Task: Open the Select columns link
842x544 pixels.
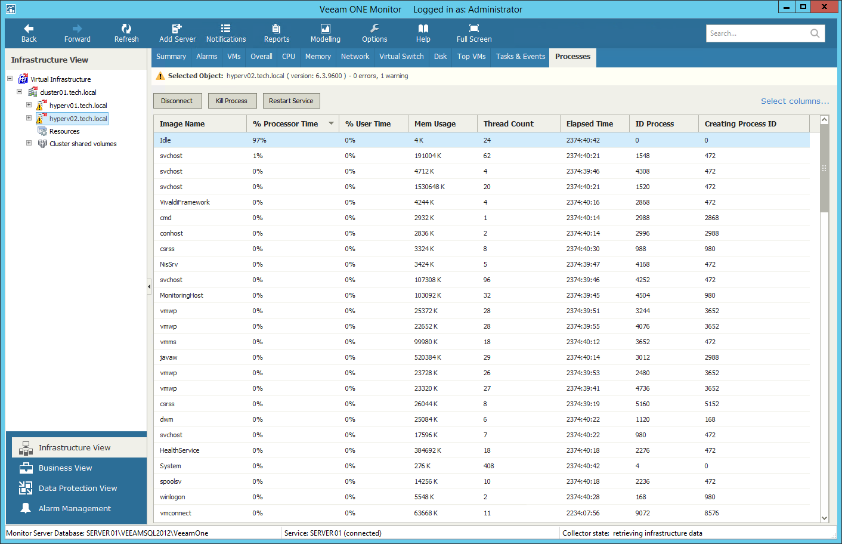Action: click(794, 101)
